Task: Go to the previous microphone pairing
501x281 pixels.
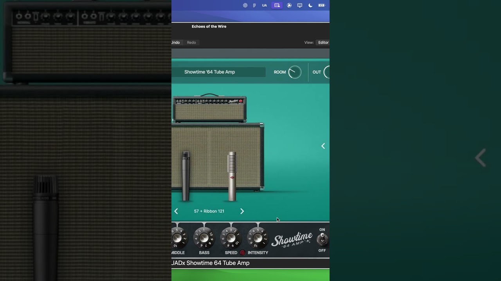Action: pos(176,211)
